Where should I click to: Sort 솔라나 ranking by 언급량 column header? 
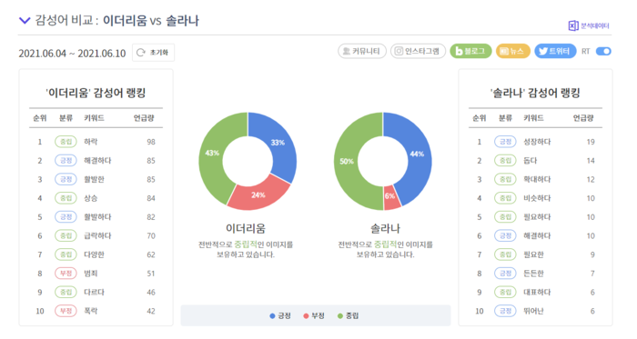point(583,118)
